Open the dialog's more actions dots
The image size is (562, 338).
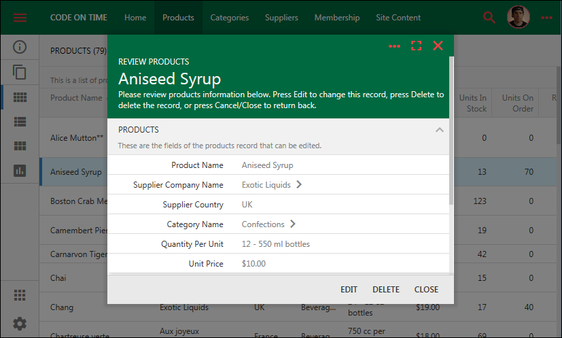pyautogui.click(x=395, y=46)
